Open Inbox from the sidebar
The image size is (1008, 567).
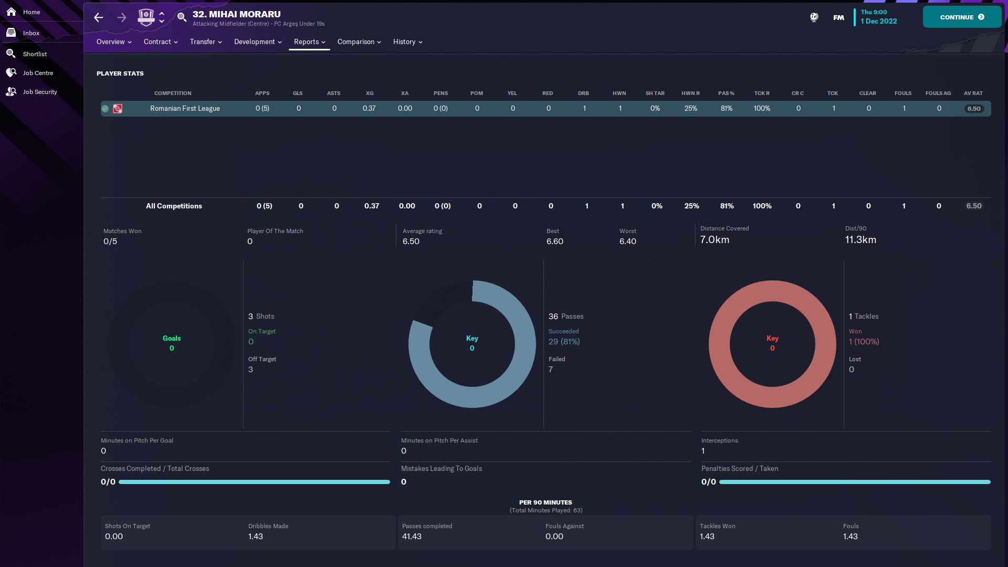[x=31, y=33]
